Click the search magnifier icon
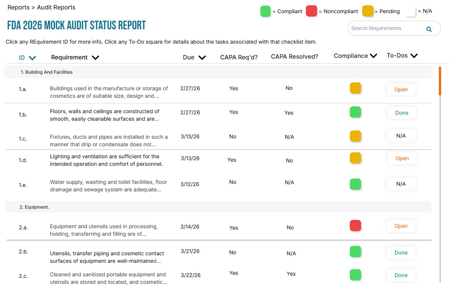Image resolution: width=449 pixels, height=297 pixels. click(x=429, y=29)
